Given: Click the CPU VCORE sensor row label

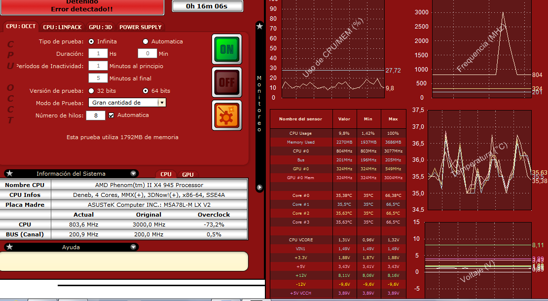Looking at the screenshot, I should pos(300,240).
